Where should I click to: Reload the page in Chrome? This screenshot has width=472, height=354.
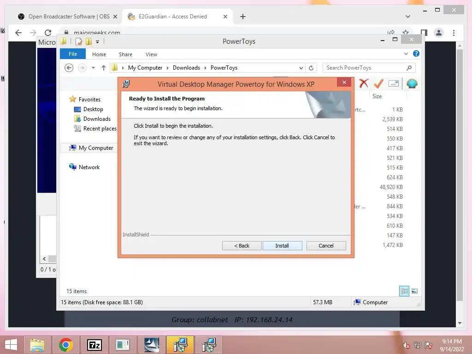pos(48,33)
